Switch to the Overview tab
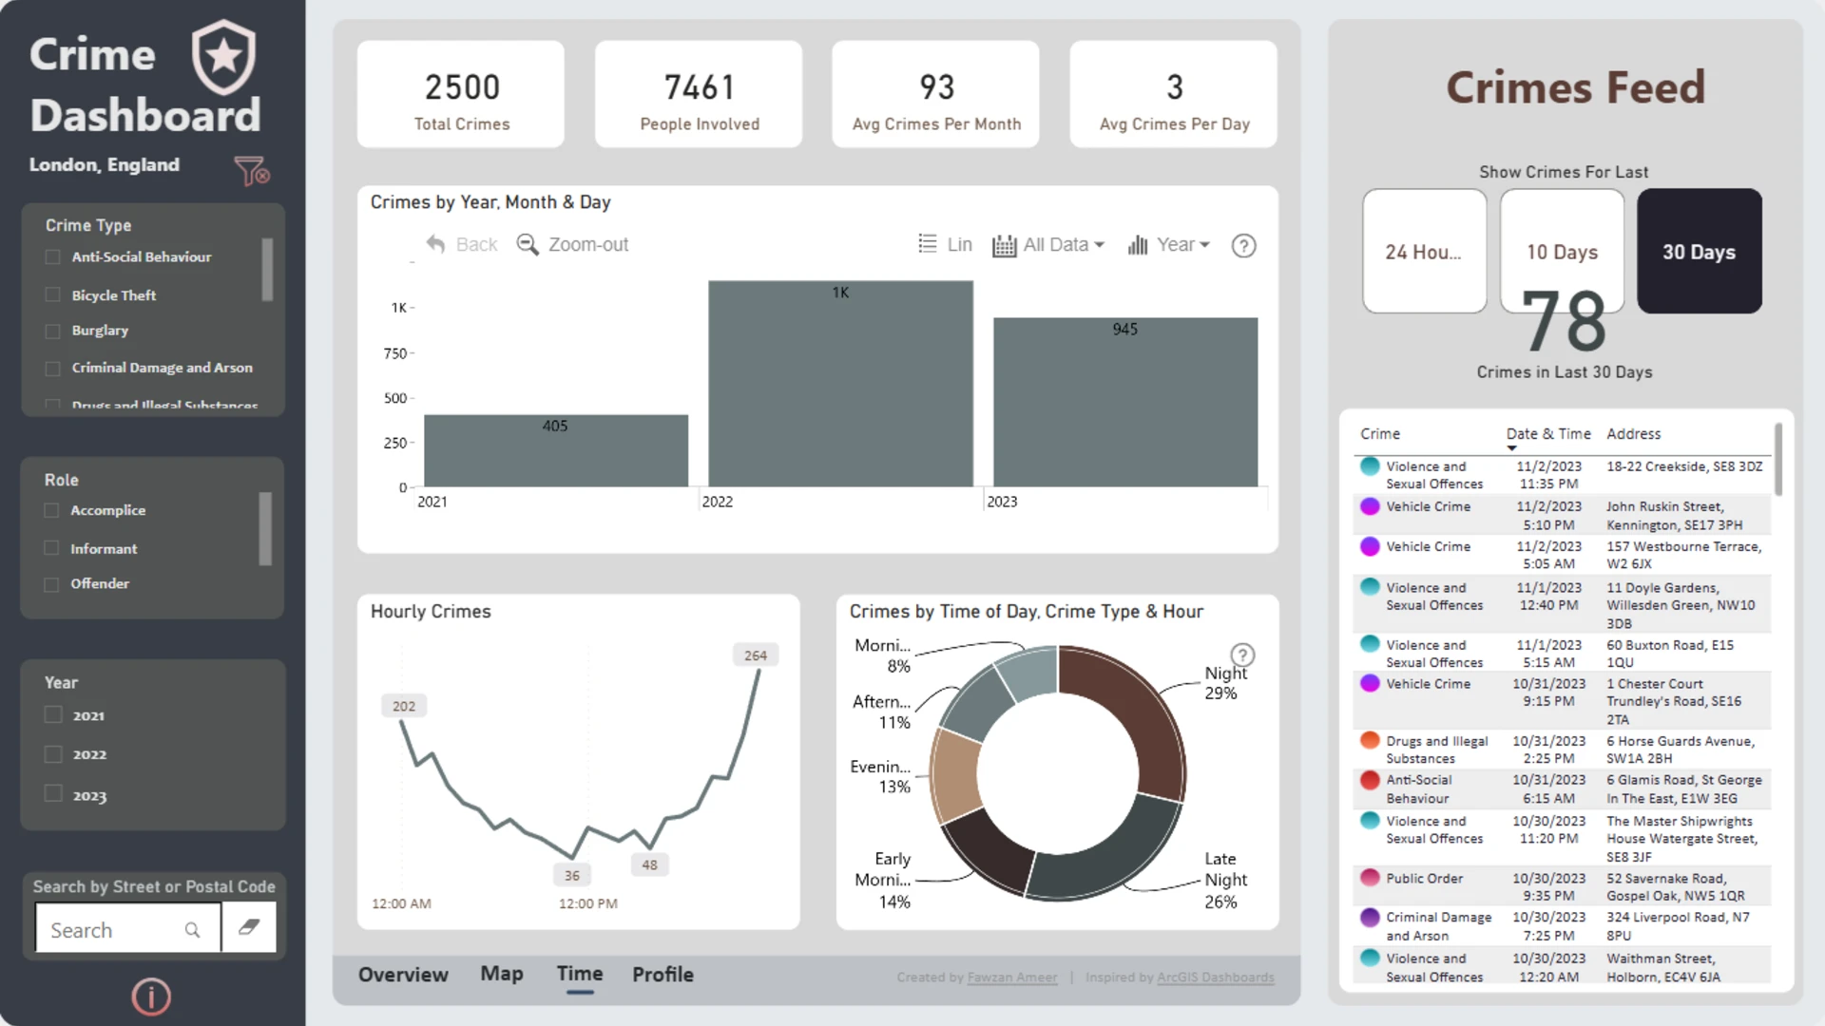This screenshot has width=1825, height=1026. coord(403,975)
